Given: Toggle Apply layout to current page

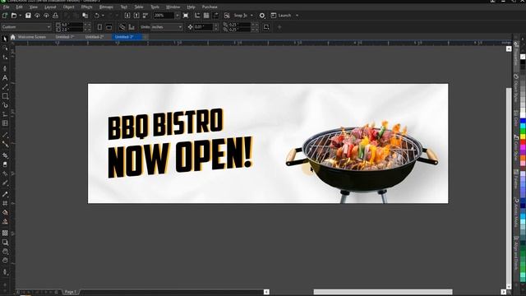Looking at the screenshot, I should pos(131,27).
